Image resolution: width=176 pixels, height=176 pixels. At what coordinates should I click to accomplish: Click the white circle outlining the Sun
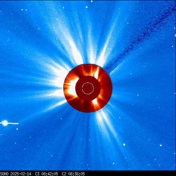click(88, 88)
